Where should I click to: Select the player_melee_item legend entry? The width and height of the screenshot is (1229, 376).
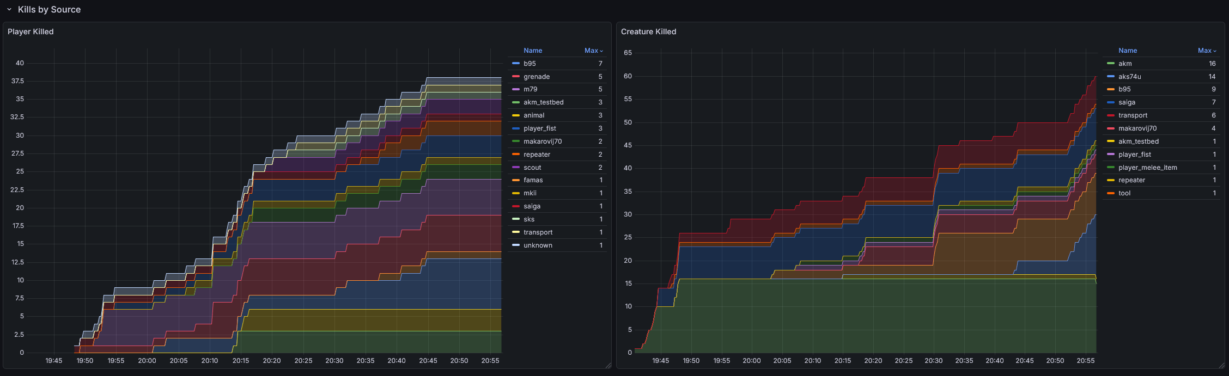[x=1148, y=168]
